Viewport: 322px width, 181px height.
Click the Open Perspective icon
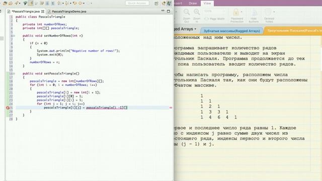(156, 4)
